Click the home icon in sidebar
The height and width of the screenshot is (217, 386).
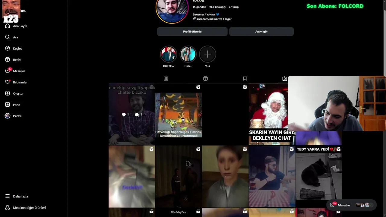pyautogui.click(x=8, y=26)
